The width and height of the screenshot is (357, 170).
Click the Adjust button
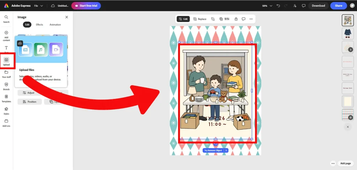point(30,93)
